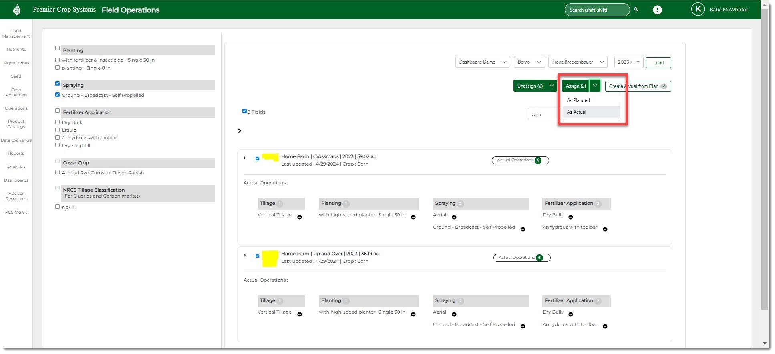Remove Vertical Tillage from Crossroads field
The width and height of the screenshot is (775, 354).
click(300, 217)
